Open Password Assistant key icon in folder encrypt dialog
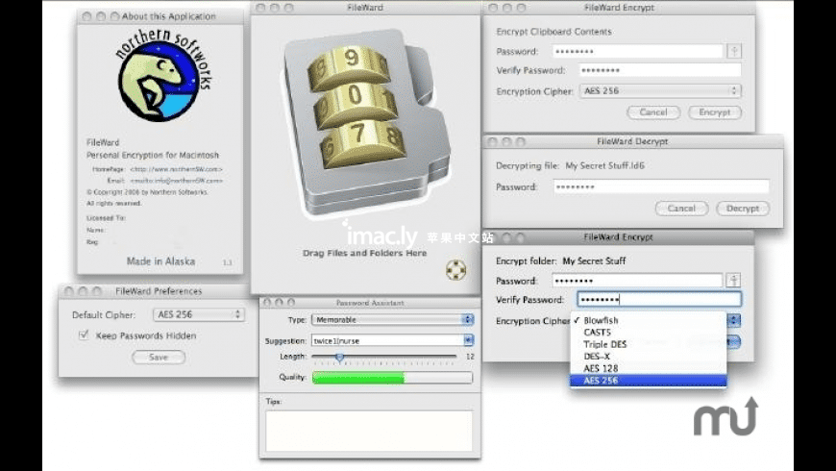Viewport: 836px width, 471px height. (733, 281)
